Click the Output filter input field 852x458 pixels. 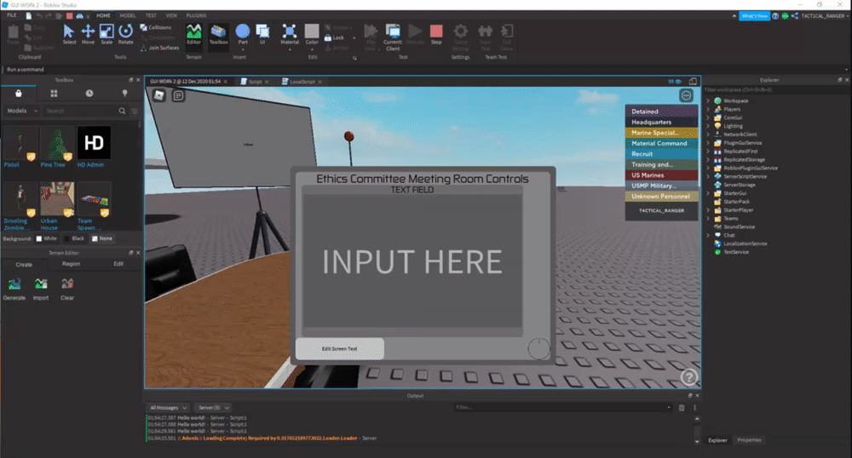563,408
